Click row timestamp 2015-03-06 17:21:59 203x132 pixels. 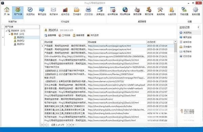157,60
